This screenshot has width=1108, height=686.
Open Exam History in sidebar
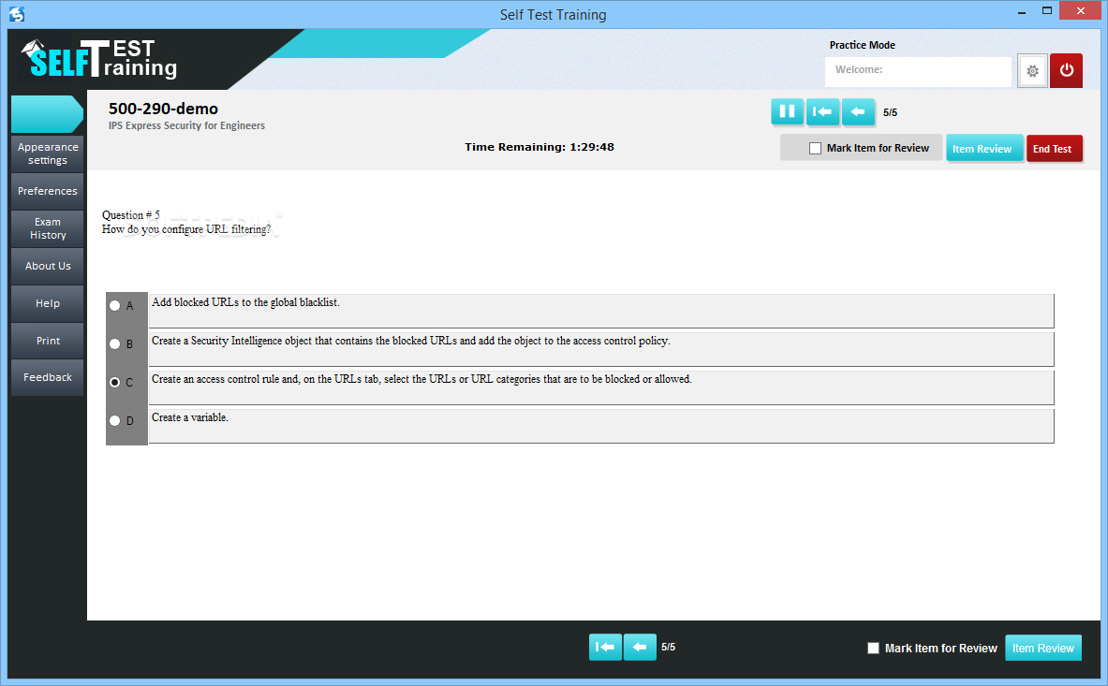click(48, 228)
